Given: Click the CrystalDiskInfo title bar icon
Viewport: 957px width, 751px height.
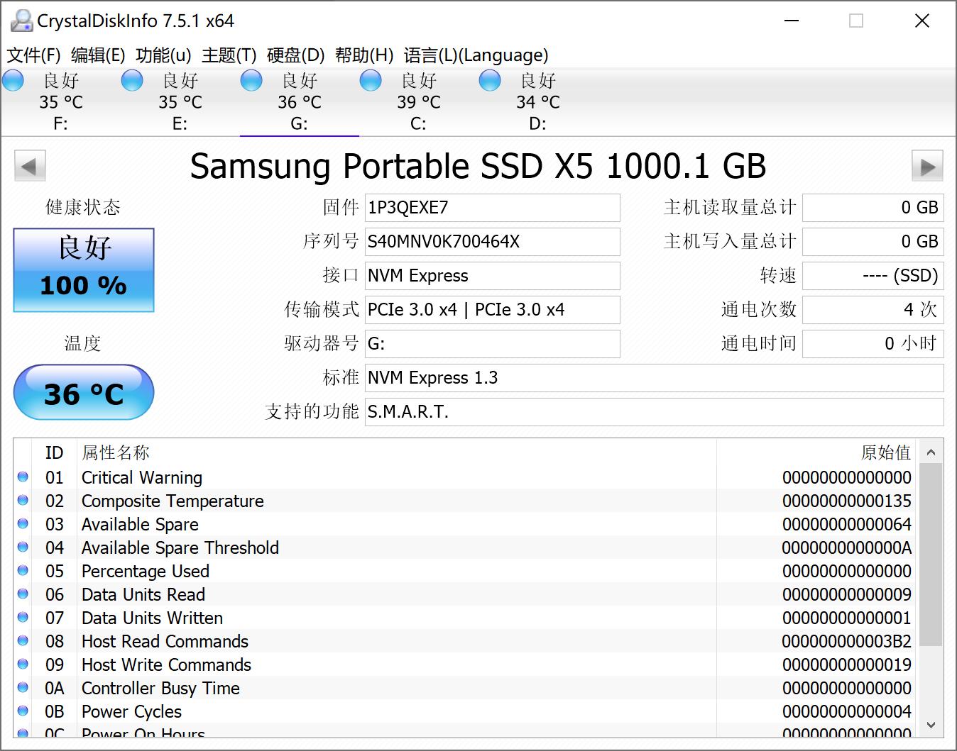Looking at the screenshot, I should [x=21, y=21].
